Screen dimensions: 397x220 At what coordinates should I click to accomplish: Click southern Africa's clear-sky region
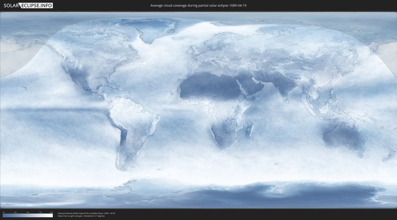click(223, 135)
